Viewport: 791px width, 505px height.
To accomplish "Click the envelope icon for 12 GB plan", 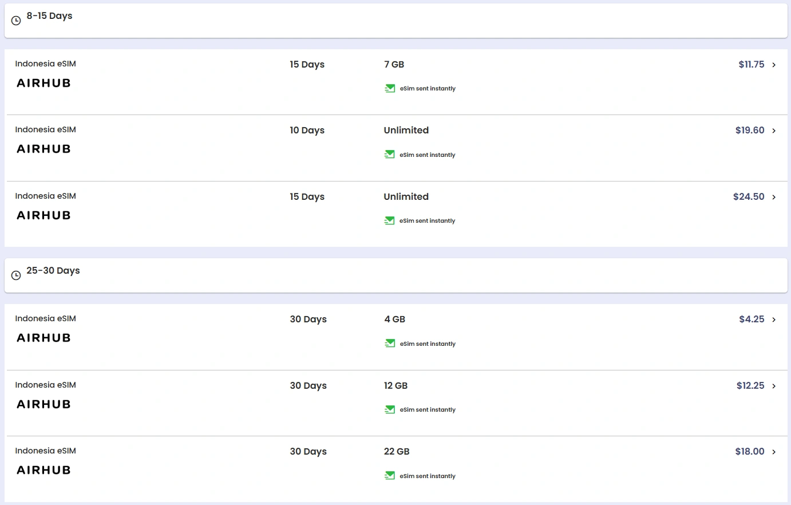I will 390,409.
